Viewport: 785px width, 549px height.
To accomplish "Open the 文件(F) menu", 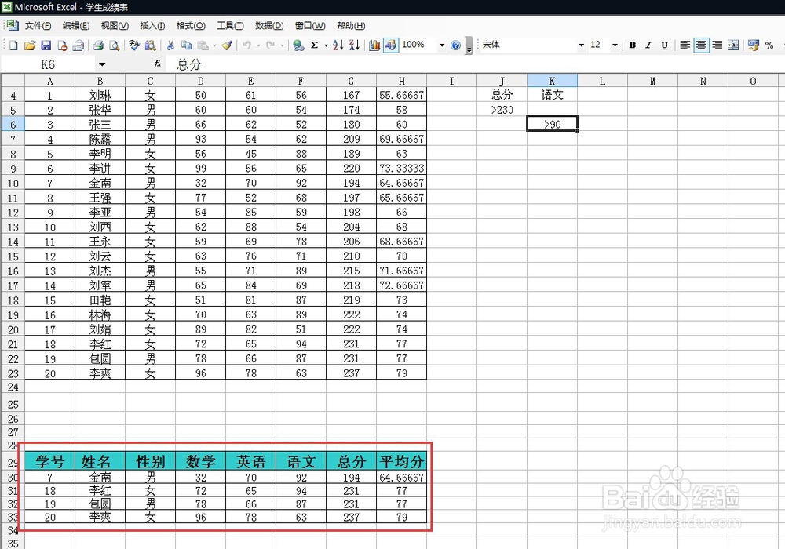I will (38, 26).
